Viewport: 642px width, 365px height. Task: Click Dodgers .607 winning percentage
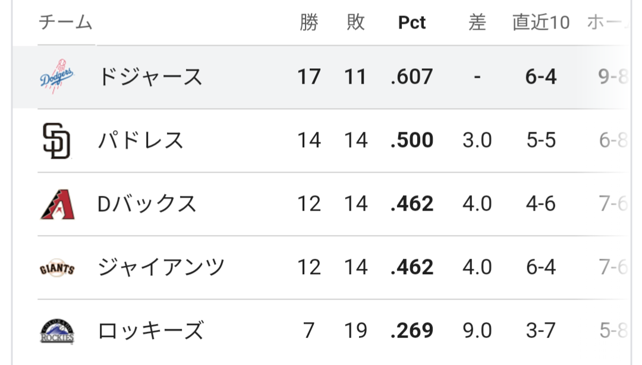pos(412,77)
